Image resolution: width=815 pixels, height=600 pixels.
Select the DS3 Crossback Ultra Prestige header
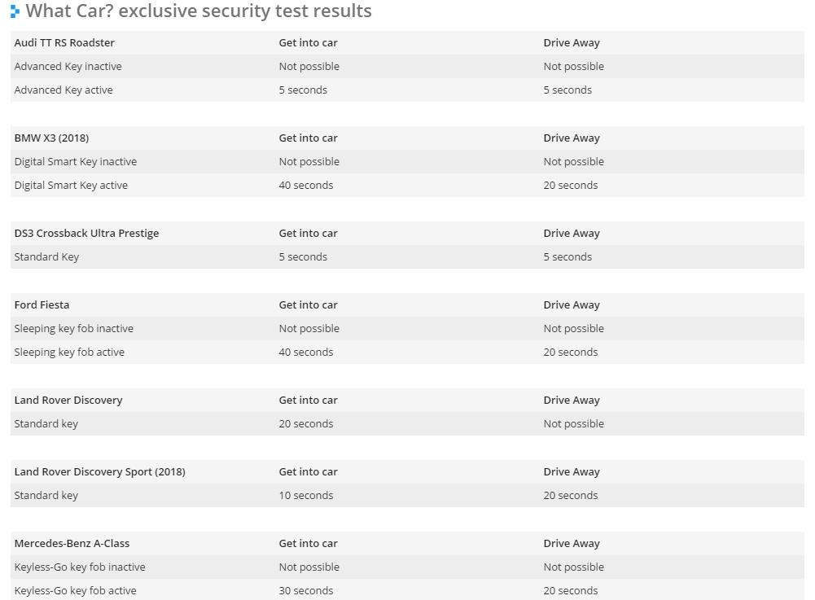[x=87, y=234]
